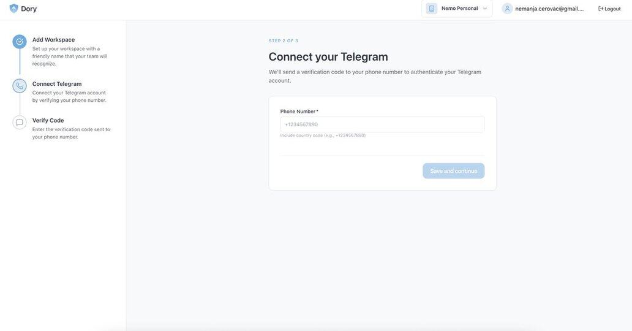Screen dimensions: 632x331
Task: Click the Verify Code chat bubble icon
Action: pos(20,123)
